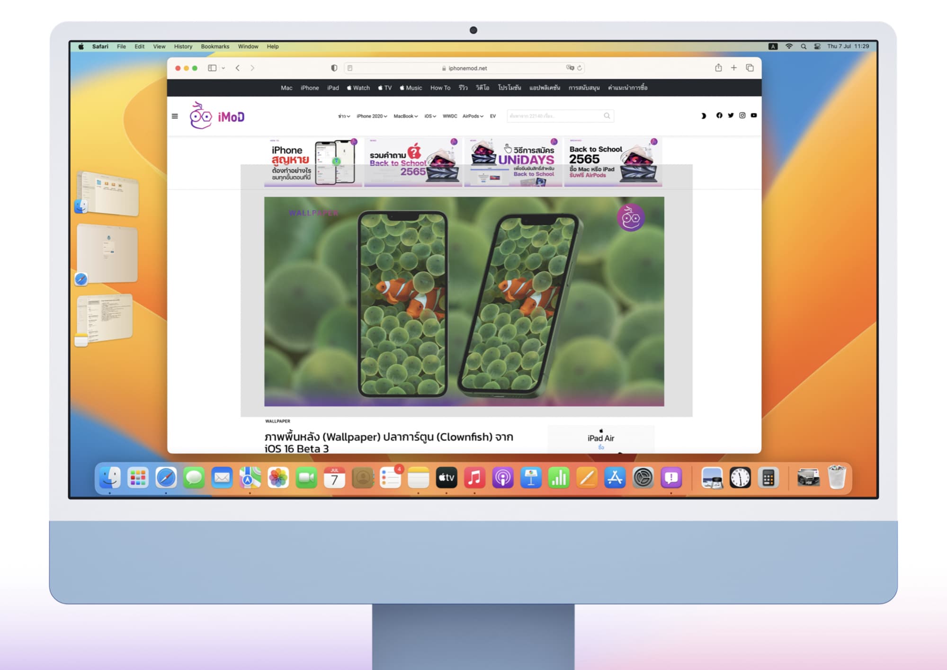This screenshot has height=670, width=947.
Task: Show the tab overview grid
Action: click(x=750, y=68)
